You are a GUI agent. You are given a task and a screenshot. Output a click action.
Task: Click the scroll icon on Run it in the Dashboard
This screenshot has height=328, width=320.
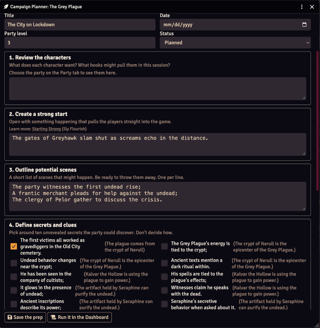click(x=53, y=317)
